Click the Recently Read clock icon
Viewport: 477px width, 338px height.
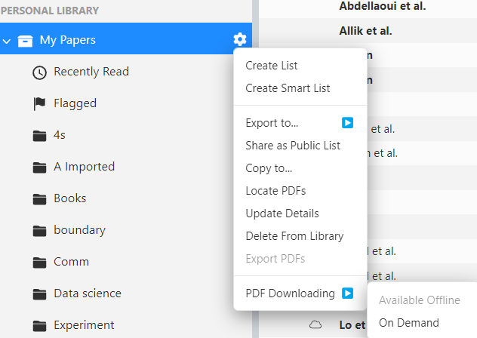pyautogui.click(x=40, y=72)
